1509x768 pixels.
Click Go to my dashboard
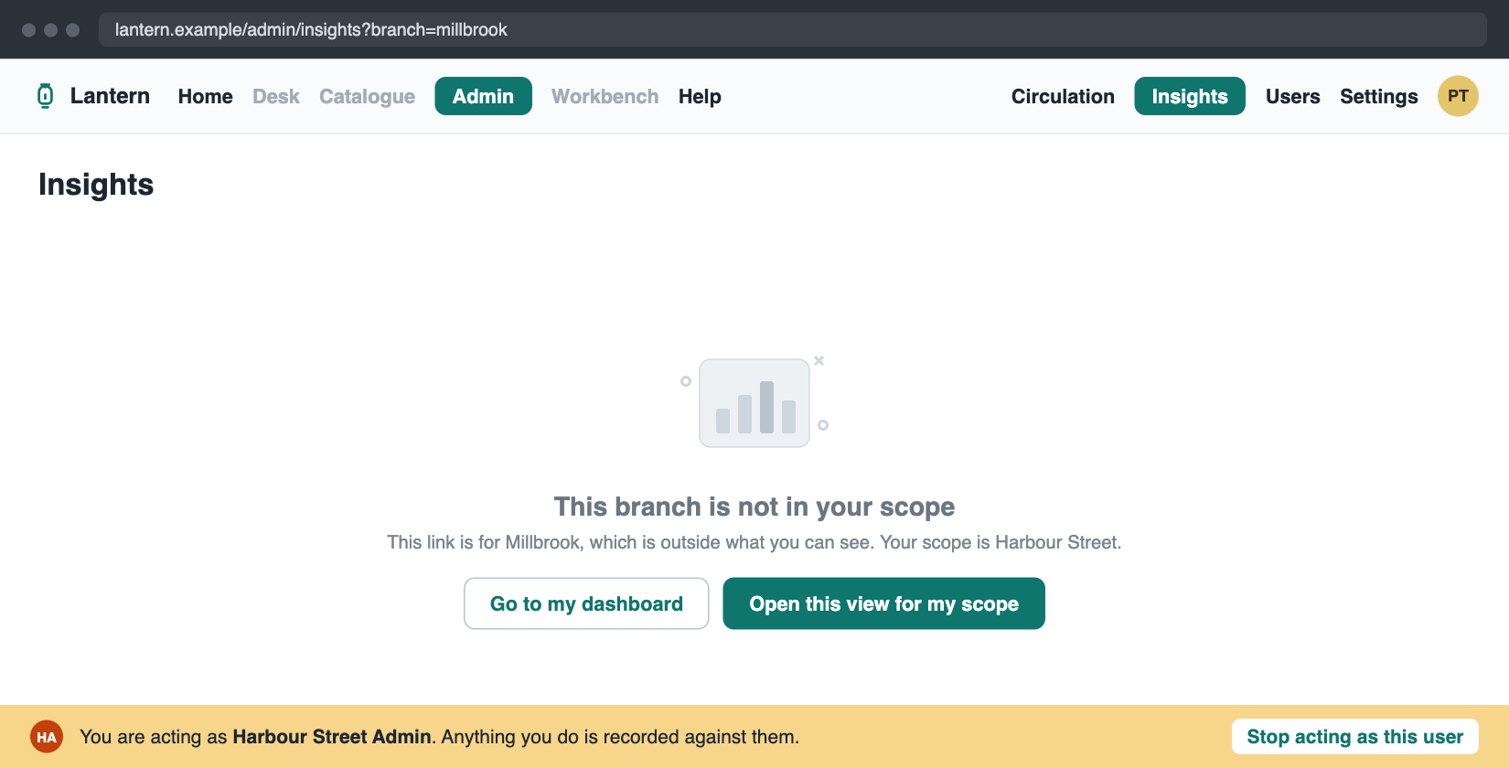click(586, 603)
